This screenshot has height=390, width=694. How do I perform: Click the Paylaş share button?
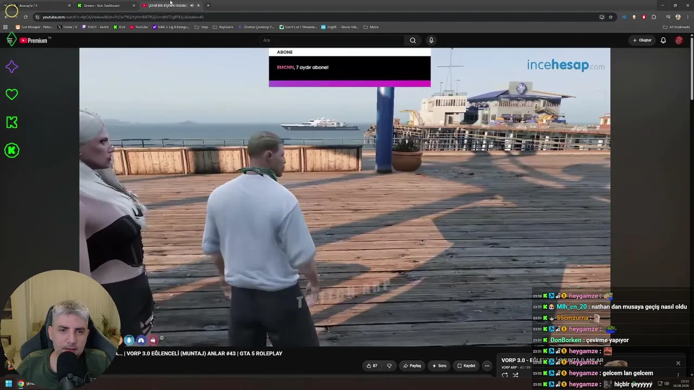tap(412, 366)
